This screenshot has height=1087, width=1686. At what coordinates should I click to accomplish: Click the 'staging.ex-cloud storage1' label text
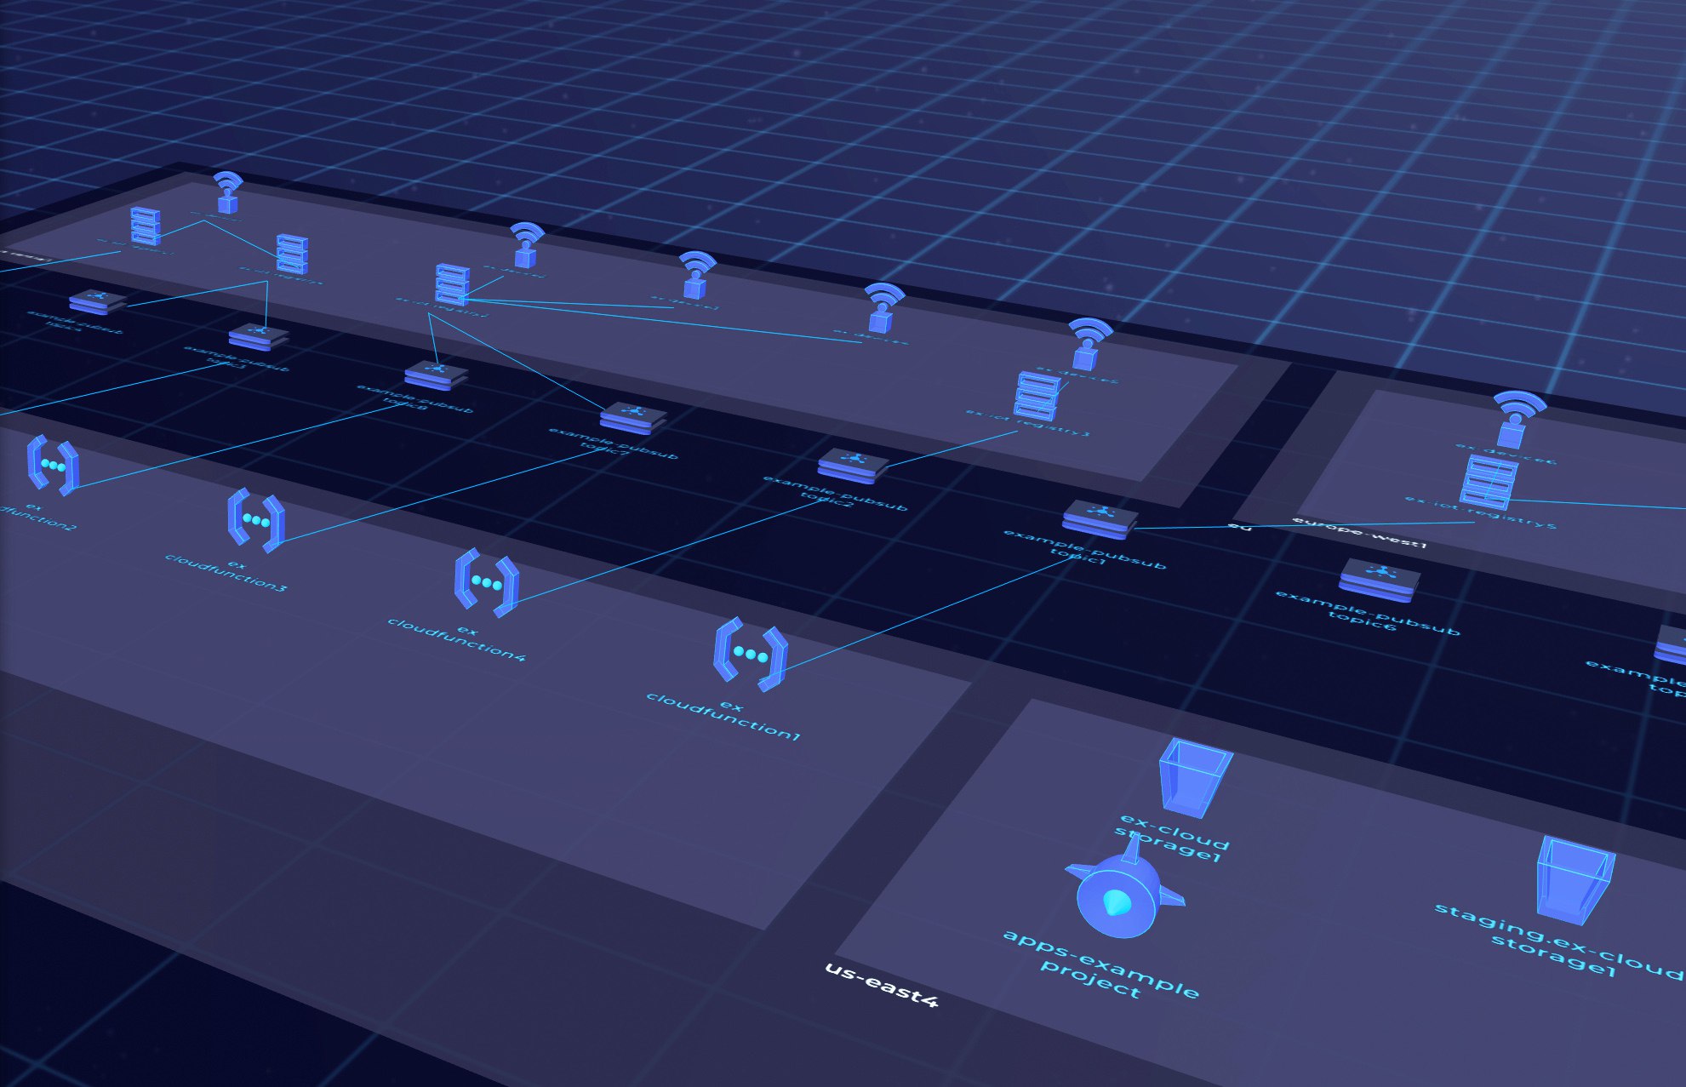point(1561,940)
